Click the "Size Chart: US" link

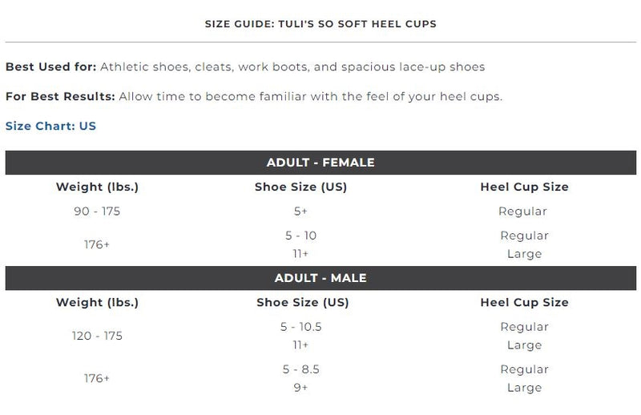(50, 127)
